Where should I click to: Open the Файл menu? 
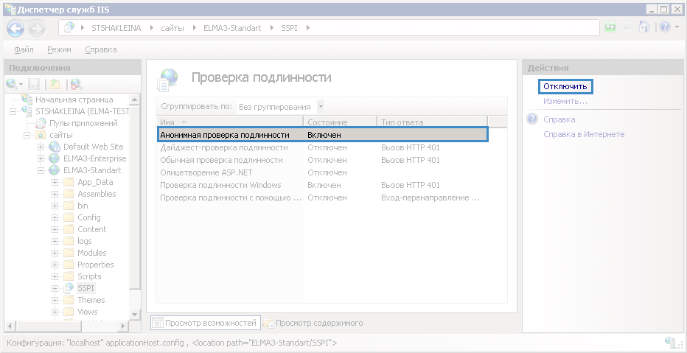pos(24,49)
